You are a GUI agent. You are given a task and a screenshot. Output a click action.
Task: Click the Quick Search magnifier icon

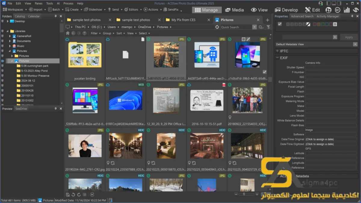point(261,27)
